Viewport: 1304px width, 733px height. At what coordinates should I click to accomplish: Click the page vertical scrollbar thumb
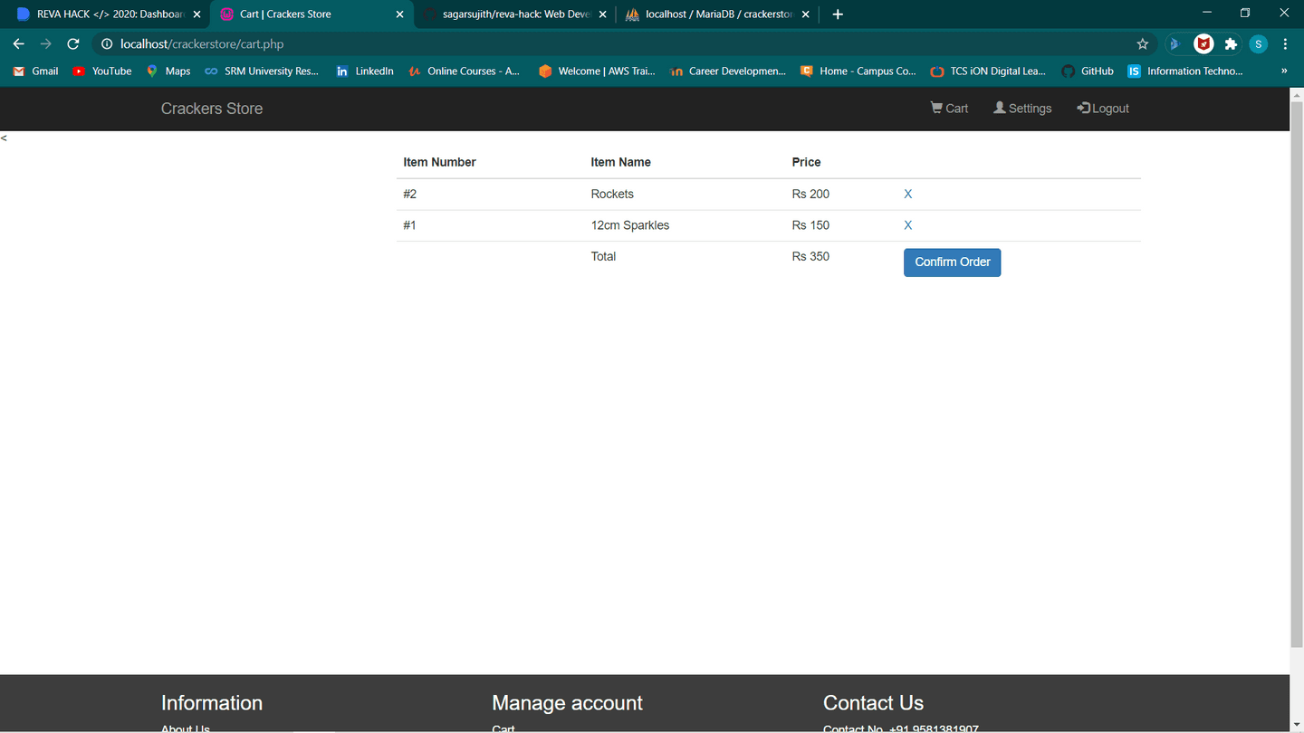[x=1297, y=373]
